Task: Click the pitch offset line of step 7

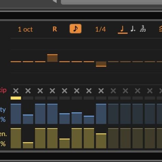Action: tap(89, 62)
